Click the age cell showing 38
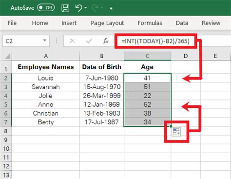This screenshot has height=179, width=231. [x=147, y=113]
